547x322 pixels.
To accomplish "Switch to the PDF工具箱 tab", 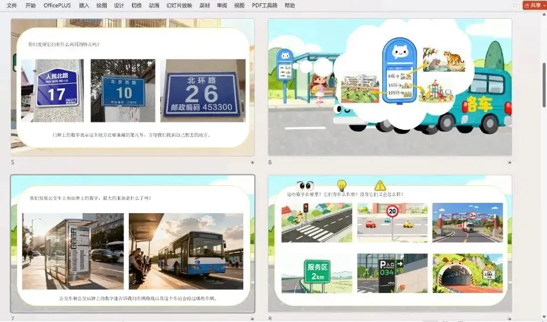I will (264, 5).
